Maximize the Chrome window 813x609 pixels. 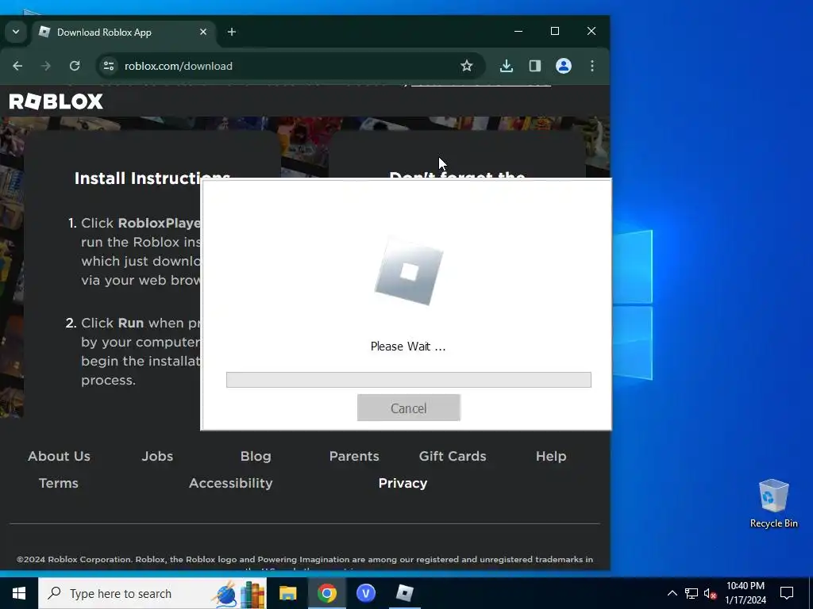555,31
